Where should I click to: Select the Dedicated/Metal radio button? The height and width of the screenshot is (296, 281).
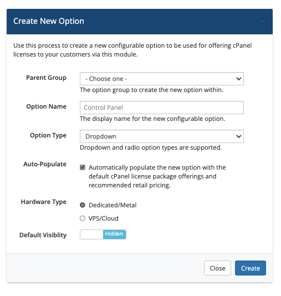pos(83,205)
